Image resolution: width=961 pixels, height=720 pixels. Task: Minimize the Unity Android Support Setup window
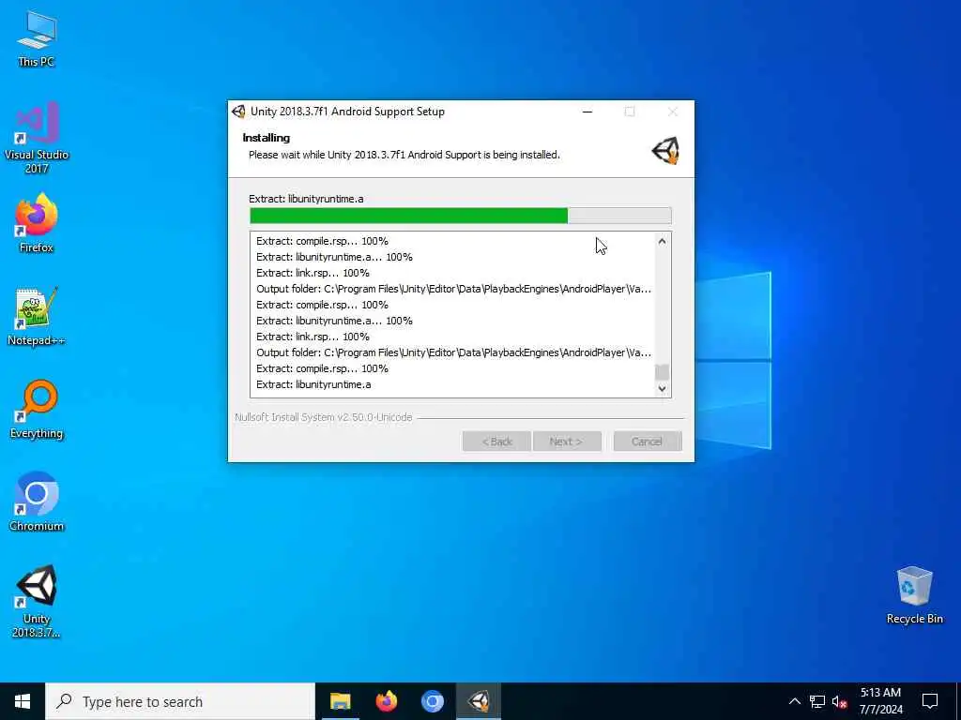(587, 112)
